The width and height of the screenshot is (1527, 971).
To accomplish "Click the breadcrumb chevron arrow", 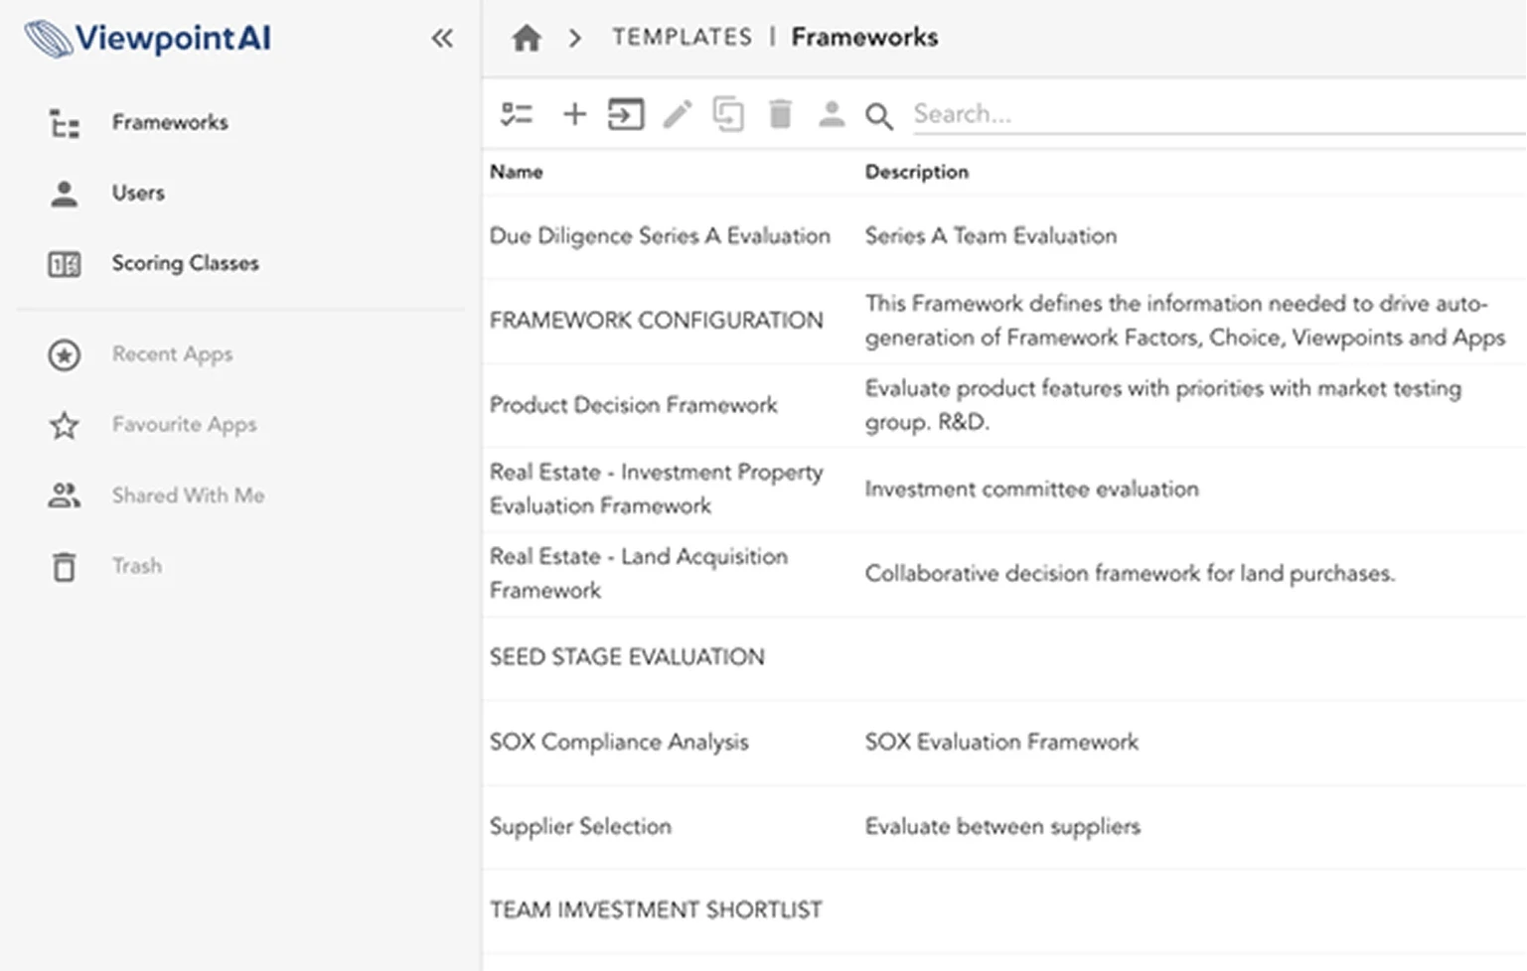I will [x=574, y=39].
